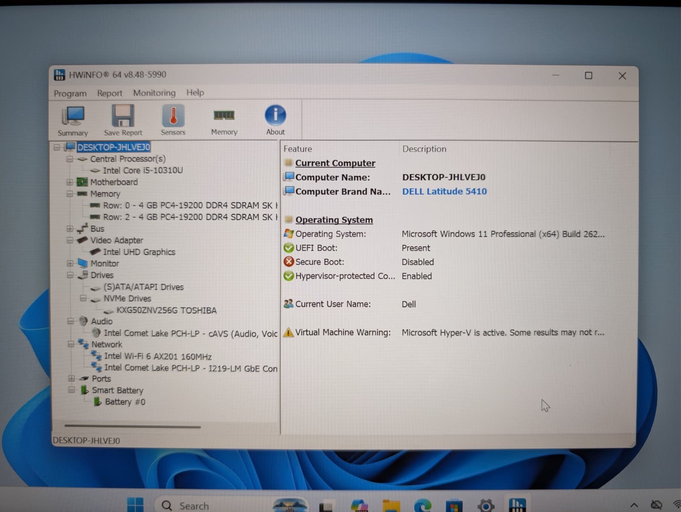Collapse the NVMe Drives node
Viewport: 681px width, 512px height.
(x=83, y=298)
